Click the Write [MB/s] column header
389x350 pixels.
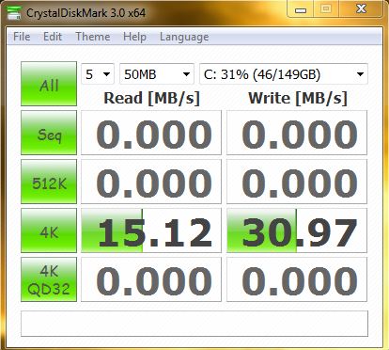pyautogui.click(x=298, y=98)
